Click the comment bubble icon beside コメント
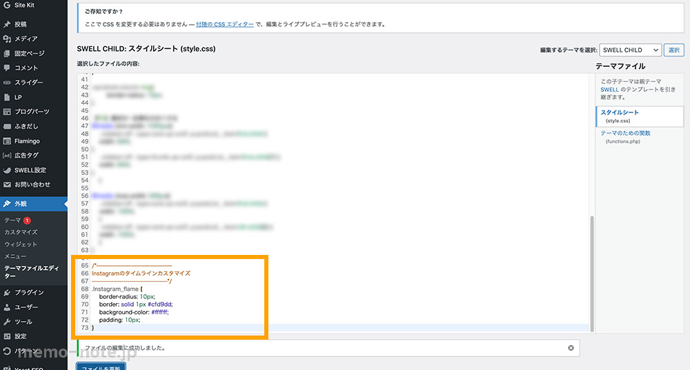 click(x=7, y=68)
